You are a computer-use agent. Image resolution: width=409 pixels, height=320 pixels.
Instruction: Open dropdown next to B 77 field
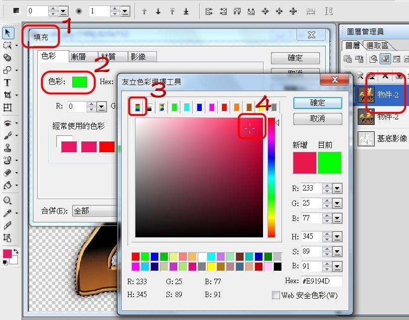point(337,218)
